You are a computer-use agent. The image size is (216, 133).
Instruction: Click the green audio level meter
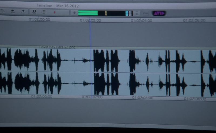[x=88, y=13]
